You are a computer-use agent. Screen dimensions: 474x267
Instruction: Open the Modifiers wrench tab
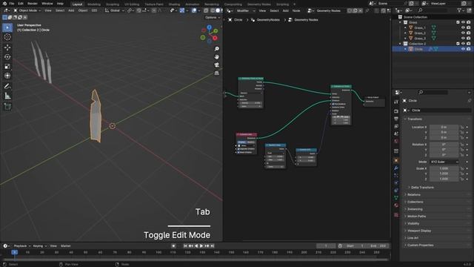(396, 168)
